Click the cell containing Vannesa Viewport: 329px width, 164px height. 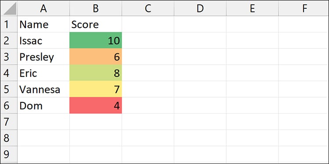pos(43,89)
